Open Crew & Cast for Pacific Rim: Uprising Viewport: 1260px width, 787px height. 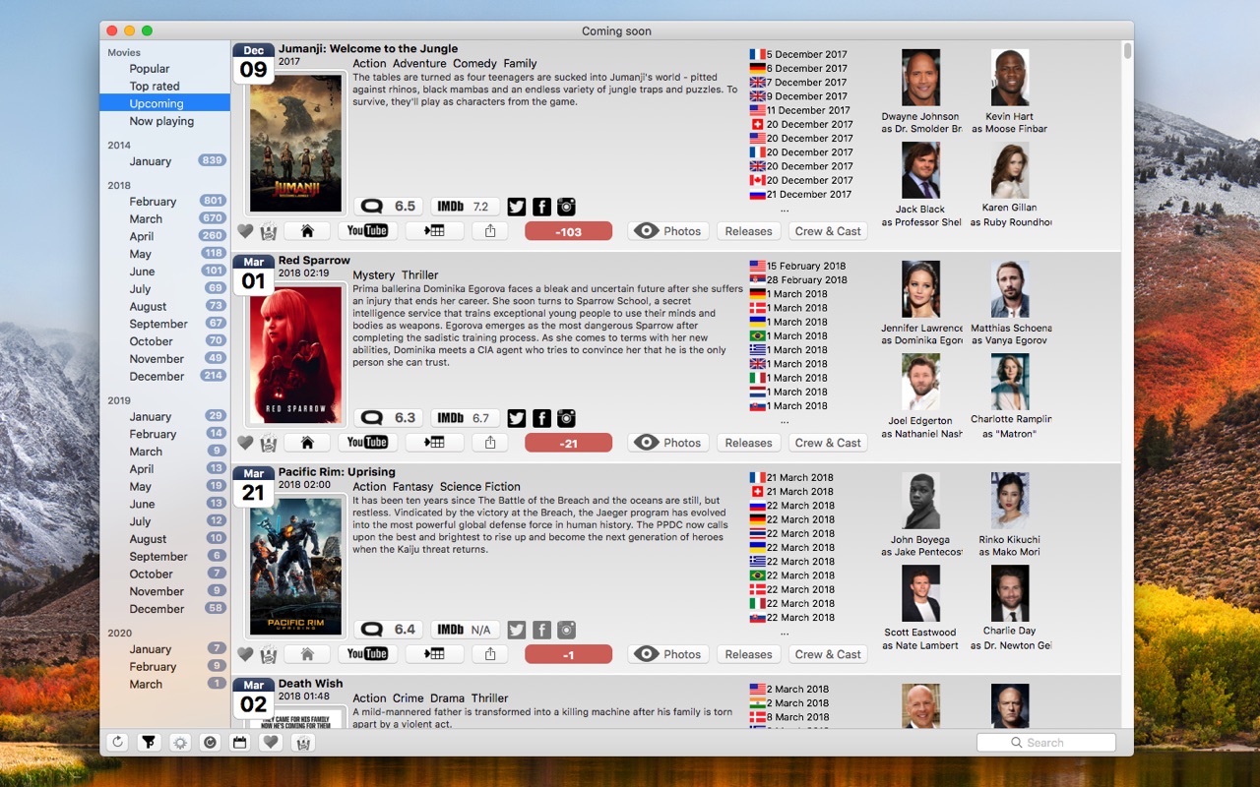pos(828,654)
